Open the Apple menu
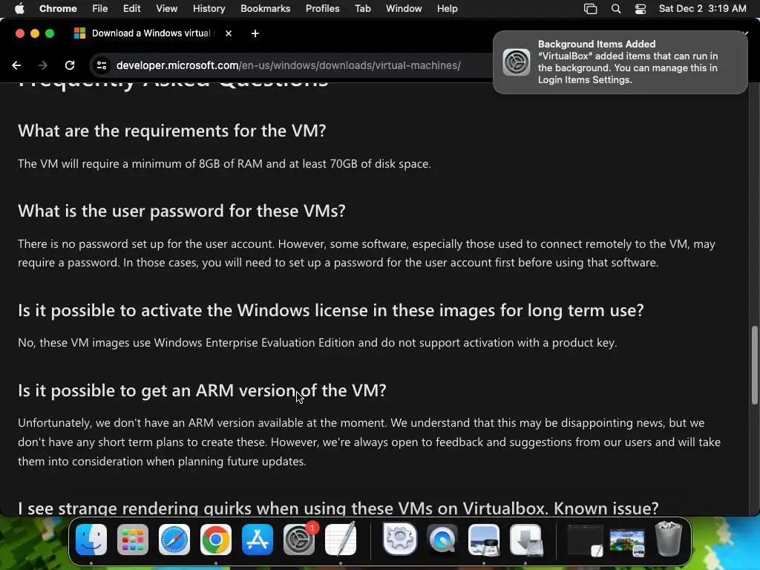 19,8
